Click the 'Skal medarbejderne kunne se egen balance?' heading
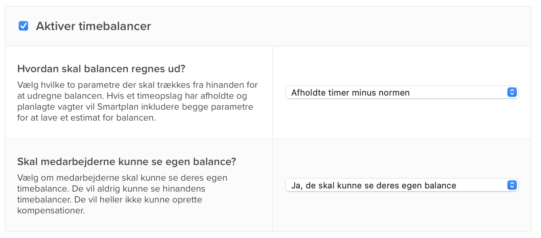The width and height of the screenshot is (541, 238). 126,161
